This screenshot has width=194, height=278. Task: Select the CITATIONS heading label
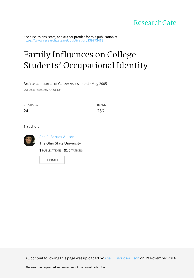click(31, 105)
